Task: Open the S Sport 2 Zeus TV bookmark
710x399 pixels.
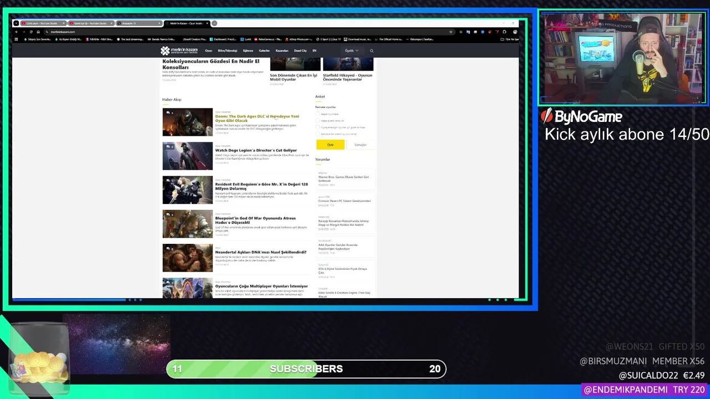Action: click(x=328, y=39)
